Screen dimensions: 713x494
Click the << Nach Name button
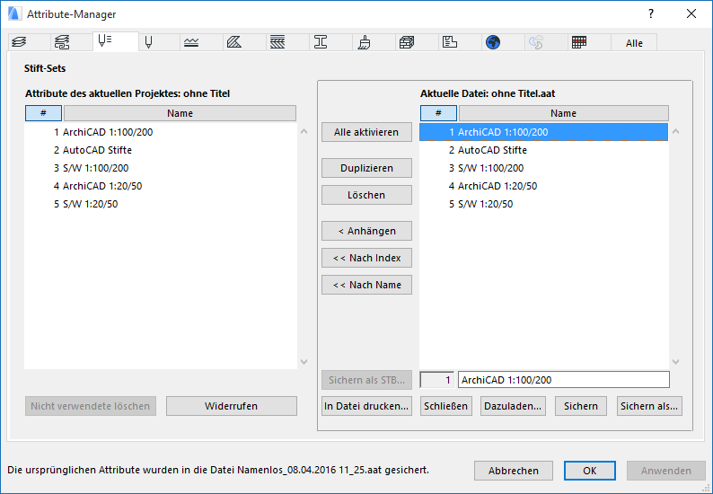click(x=366, y=285)
